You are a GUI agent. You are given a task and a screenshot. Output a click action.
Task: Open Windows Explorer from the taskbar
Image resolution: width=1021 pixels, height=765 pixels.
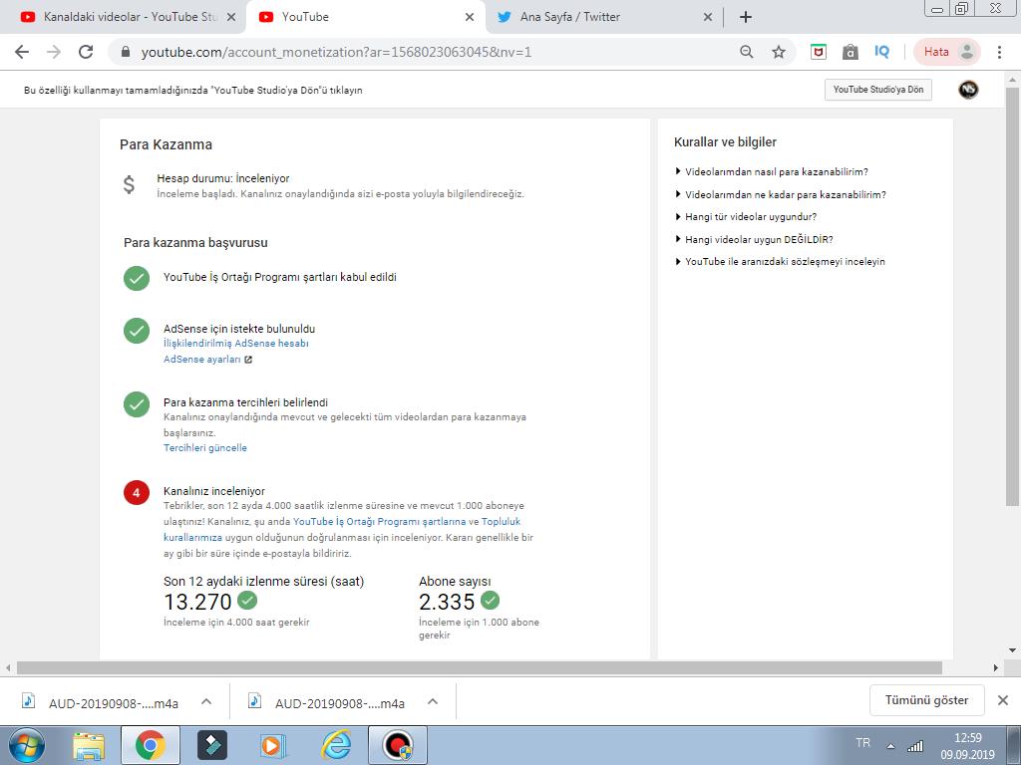(x=89, y=745)
